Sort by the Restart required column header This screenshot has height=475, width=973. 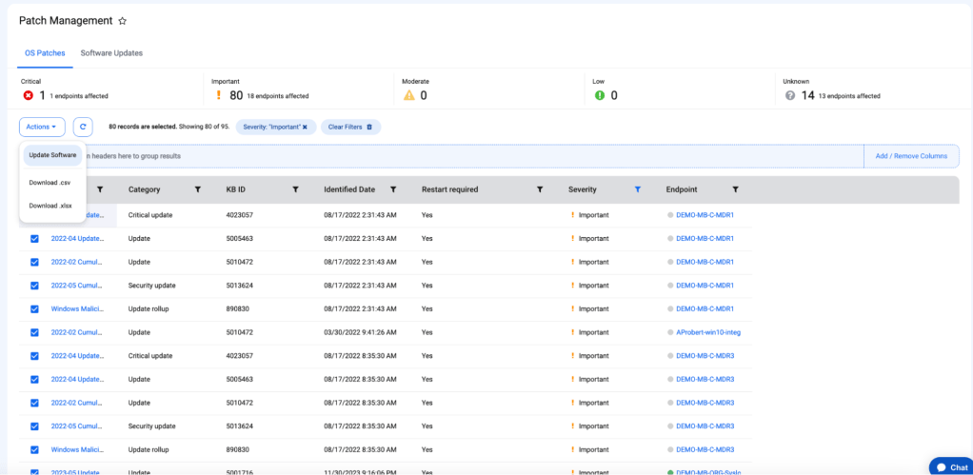pyautogui.click(x=450, y=189)
